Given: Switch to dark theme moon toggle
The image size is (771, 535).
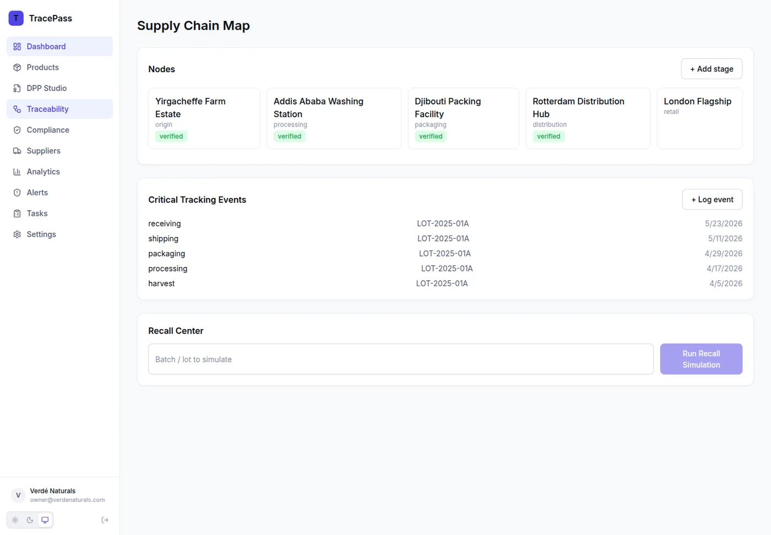Looking at the screenshot, I should coord(30,520).
